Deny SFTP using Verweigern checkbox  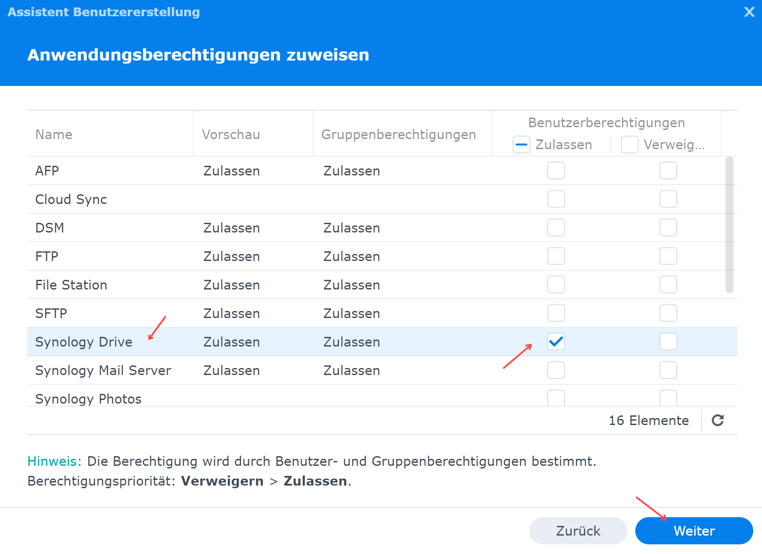668,313
